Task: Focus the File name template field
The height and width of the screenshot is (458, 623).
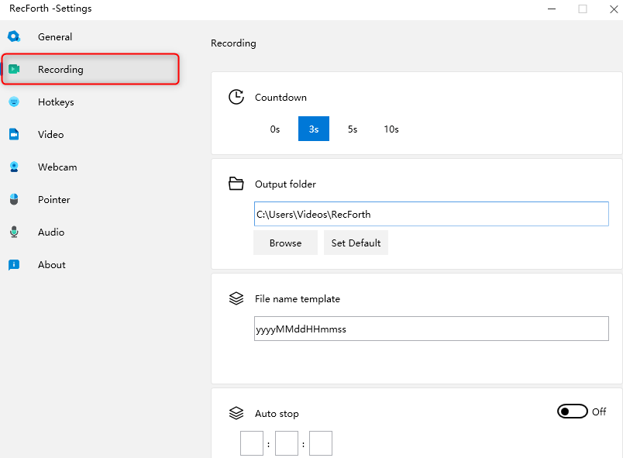Action: pos(432,329)
